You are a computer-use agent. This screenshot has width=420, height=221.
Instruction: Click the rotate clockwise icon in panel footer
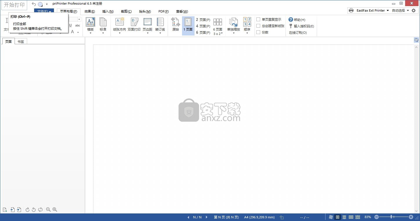27,210
